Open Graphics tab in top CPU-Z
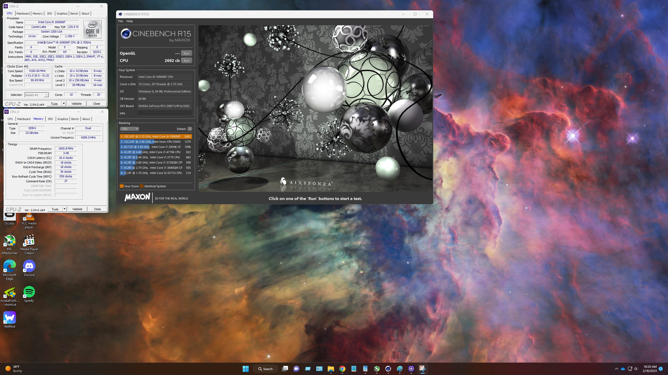This screenshot has width=668, height=375. [x=62, y=14]
